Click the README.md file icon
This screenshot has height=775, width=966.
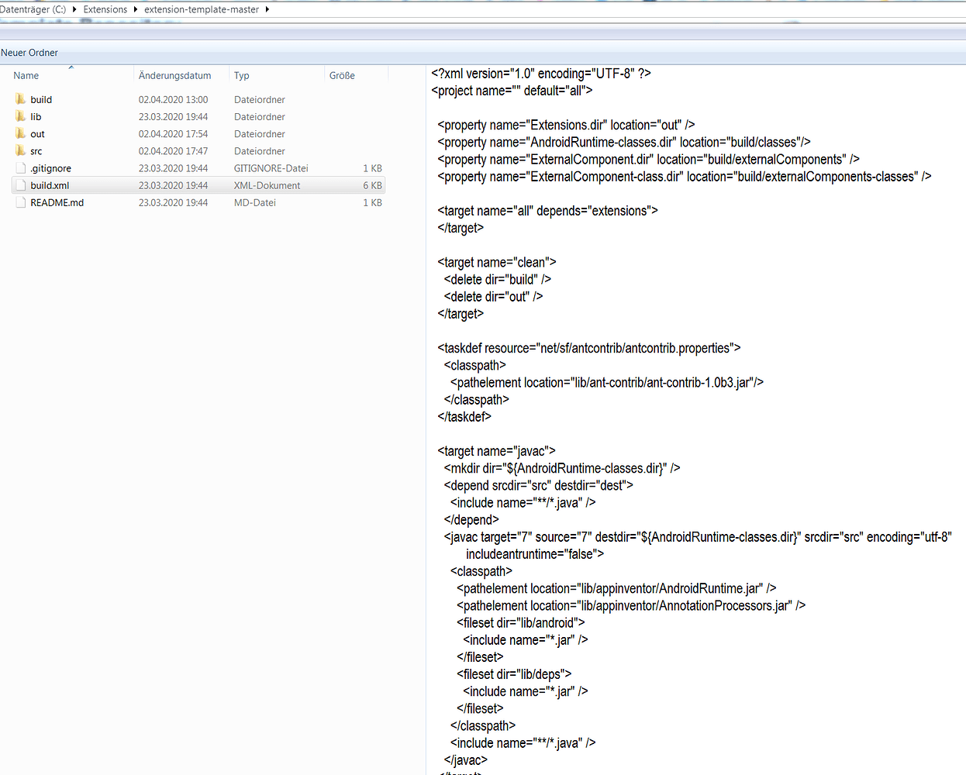(21, 202)
